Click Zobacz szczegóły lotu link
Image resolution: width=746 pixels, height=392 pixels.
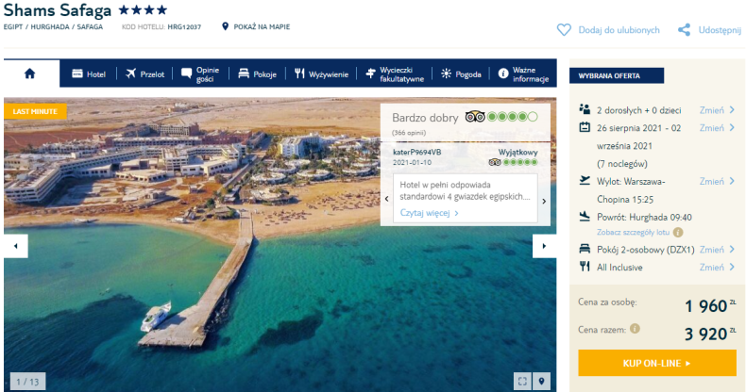[x=633, y=232]
